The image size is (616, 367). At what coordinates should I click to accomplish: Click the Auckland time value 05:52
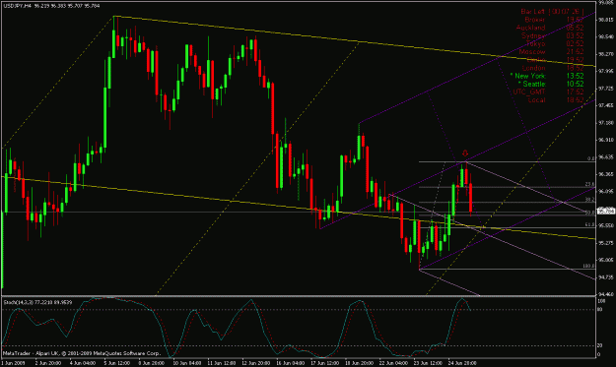tap(575, 28)
